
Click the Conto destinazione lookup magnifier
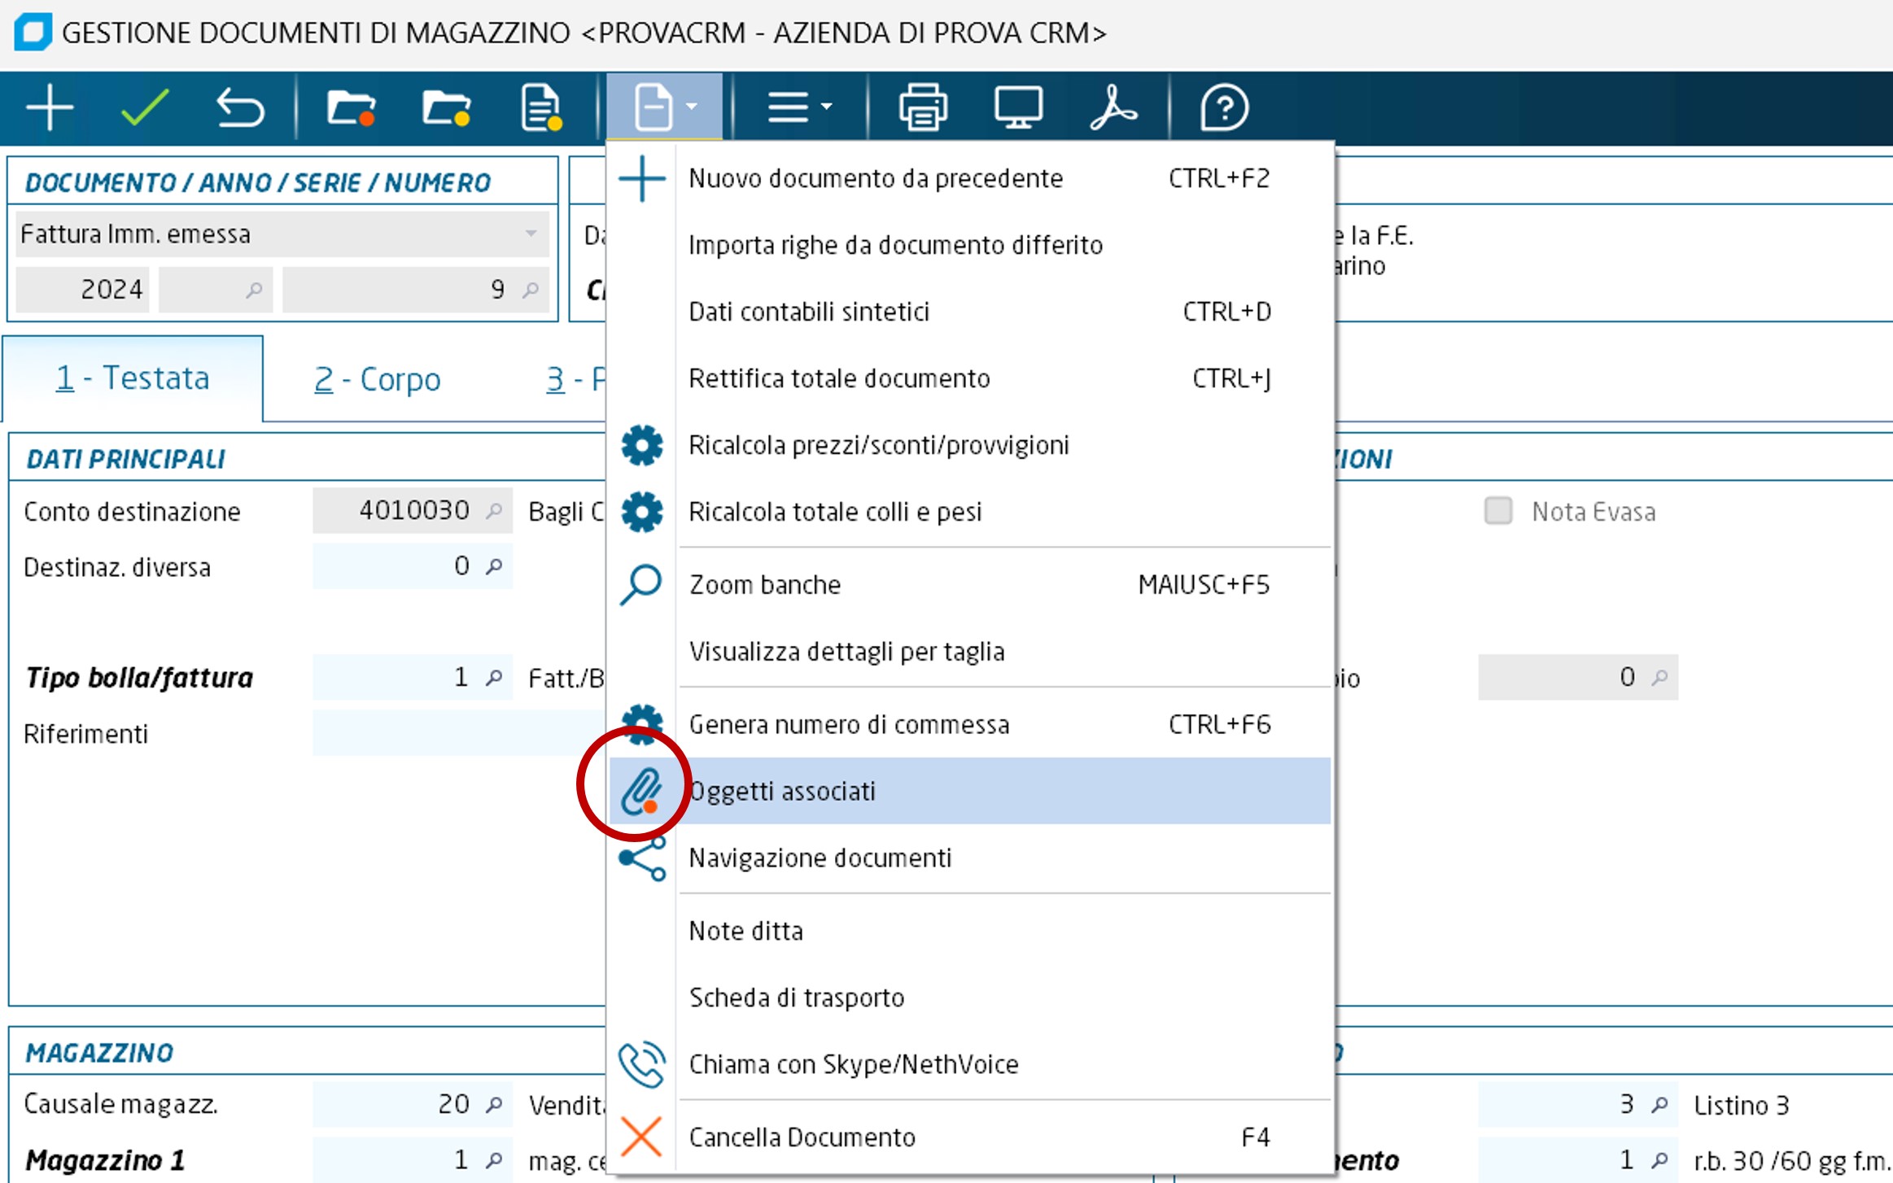coord(494,511)
